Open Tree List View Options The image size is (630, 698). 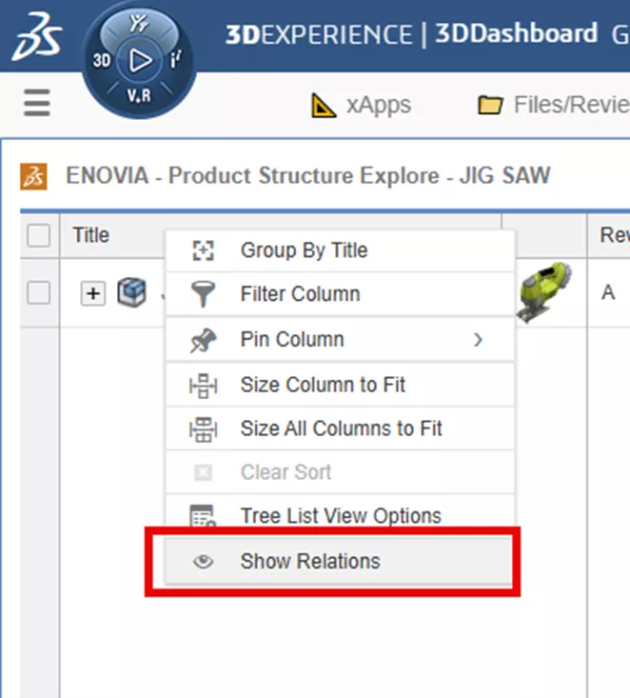(340, 516)
